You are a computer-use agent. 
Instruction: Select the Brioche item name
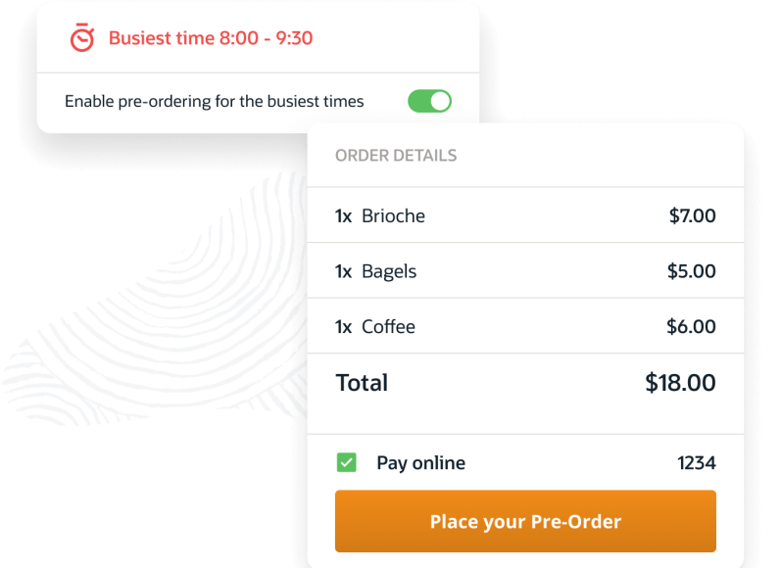393,215
